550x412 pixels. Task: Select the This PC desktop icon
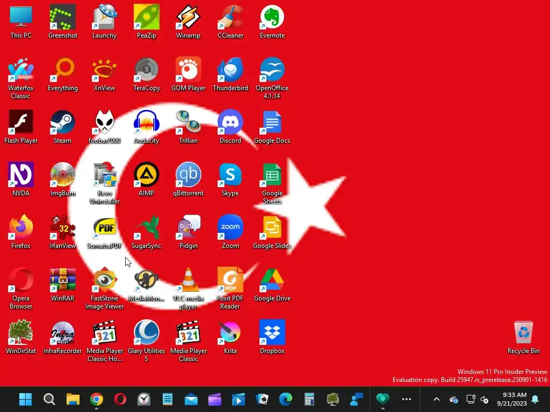[x=21, y=21]
